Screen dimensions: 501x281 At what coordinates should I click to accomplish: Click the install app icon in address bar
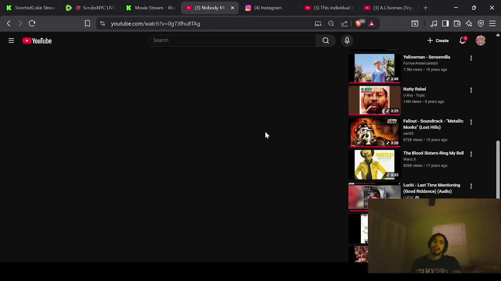point(318,23)
